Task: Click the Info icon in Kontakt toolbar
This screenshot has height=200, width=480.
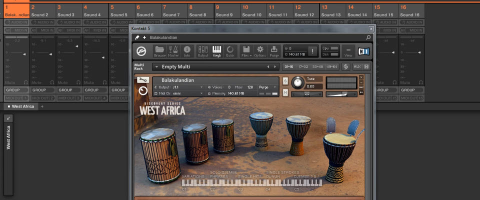Action: tap(187, 51)
